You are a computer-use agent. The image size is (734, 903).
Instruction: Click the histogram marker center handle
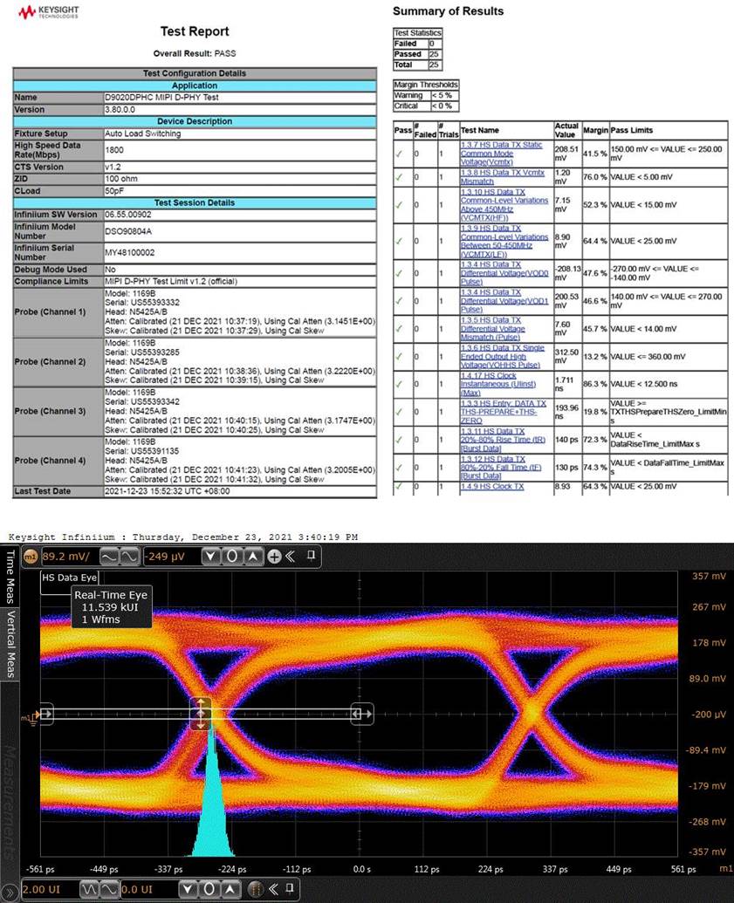[x=201, y=714]
